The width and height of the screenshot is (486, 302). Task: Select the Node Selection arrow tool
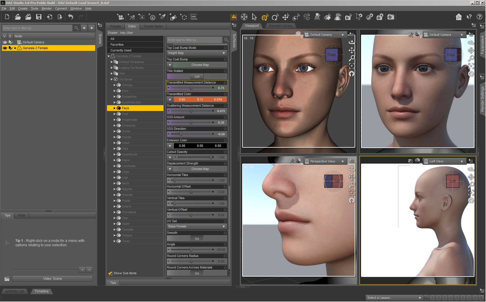tap(254, 17)
